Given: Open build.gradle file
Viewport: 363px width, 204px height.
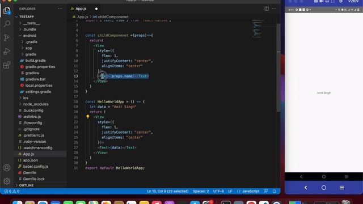Looking at the screenshot, I should [x=35, y=61].
